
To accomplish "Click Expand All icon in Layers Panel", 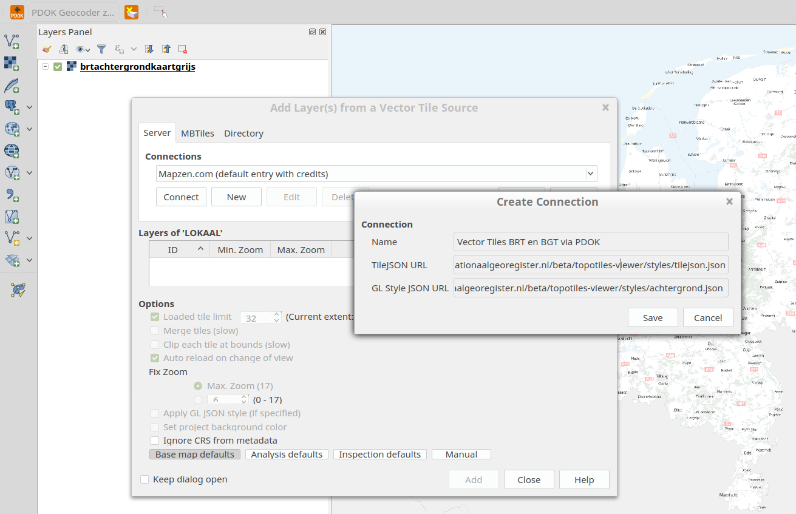I will (149, 49).
